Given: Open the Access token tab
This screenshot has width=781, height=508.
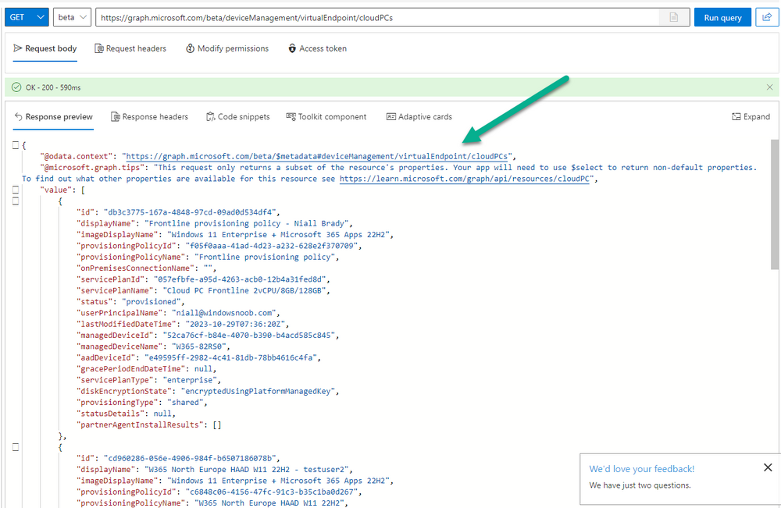Looking at the screenshot, I should 317,48.
